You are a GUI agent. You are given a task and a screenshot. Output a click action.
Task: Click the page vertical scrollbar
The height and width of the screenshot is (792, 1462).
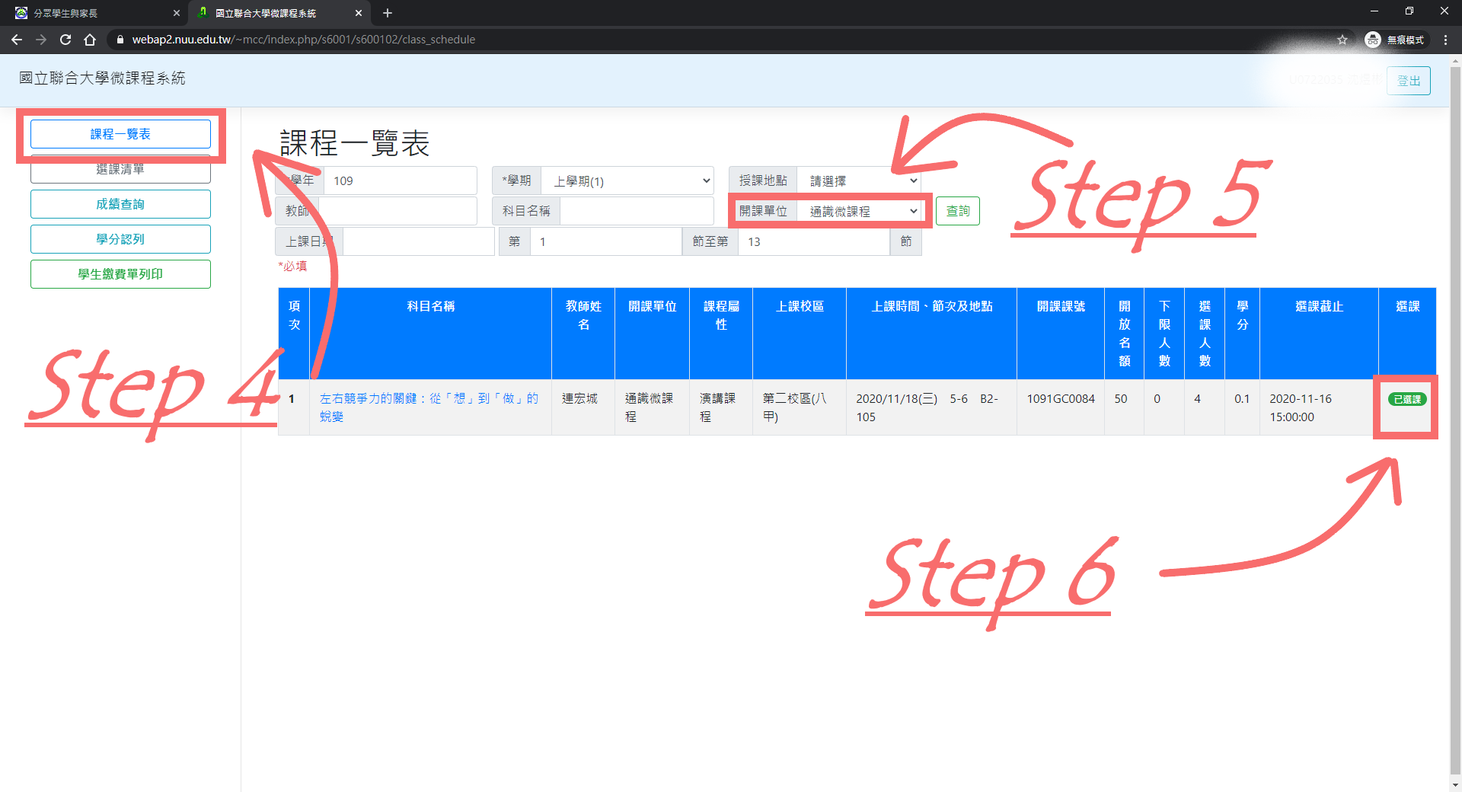pos(1455,381)
